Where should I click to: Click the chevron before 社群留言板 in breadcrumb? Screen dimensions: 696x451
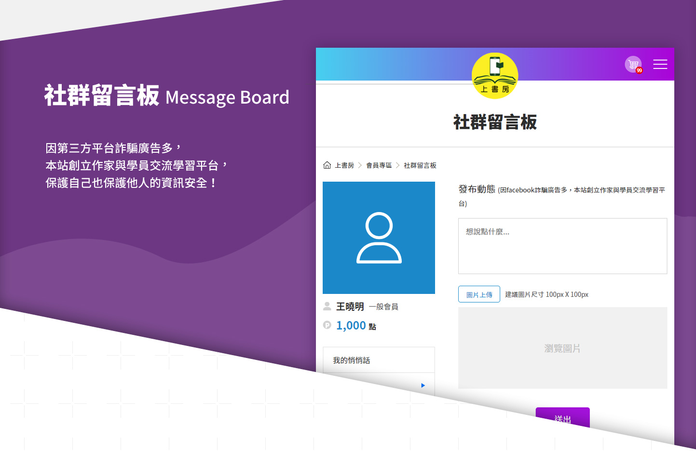[x=397, y=165]
